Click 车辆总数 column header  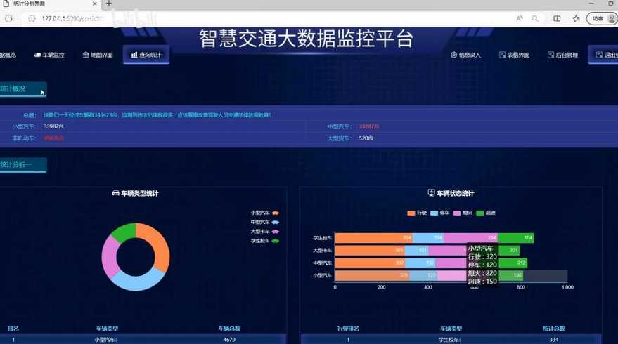[229, 329]
